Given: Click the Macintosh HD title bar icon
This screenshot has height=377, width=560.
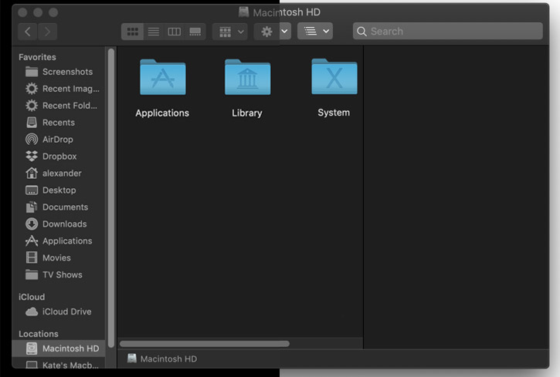Looking at the screenshot, I should (244, 12).
